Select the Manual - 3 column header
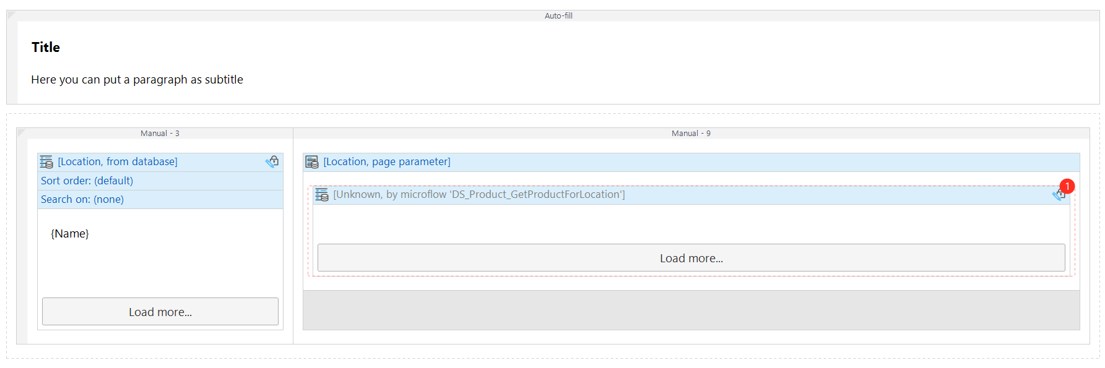The height and width of the screenshot is (368, 1105). tap(160, 133)
